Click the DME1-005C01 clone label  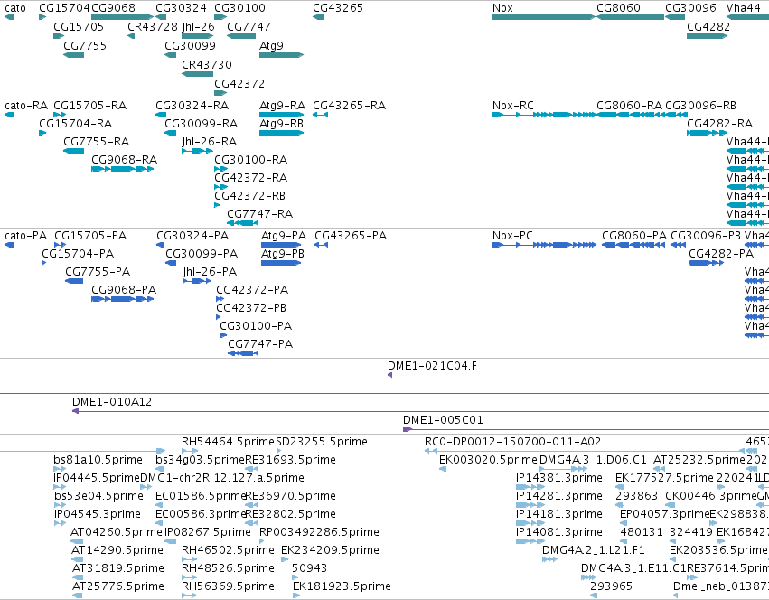443,420
